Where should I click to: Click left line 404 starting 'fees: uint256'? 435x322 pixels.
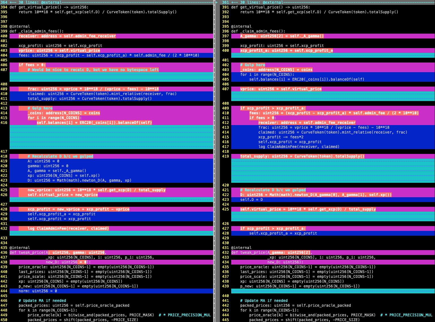[x=109, y=55]
